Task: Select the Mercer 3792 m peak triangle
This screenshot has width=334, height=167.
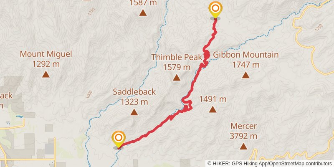Action: pos(243,146)
